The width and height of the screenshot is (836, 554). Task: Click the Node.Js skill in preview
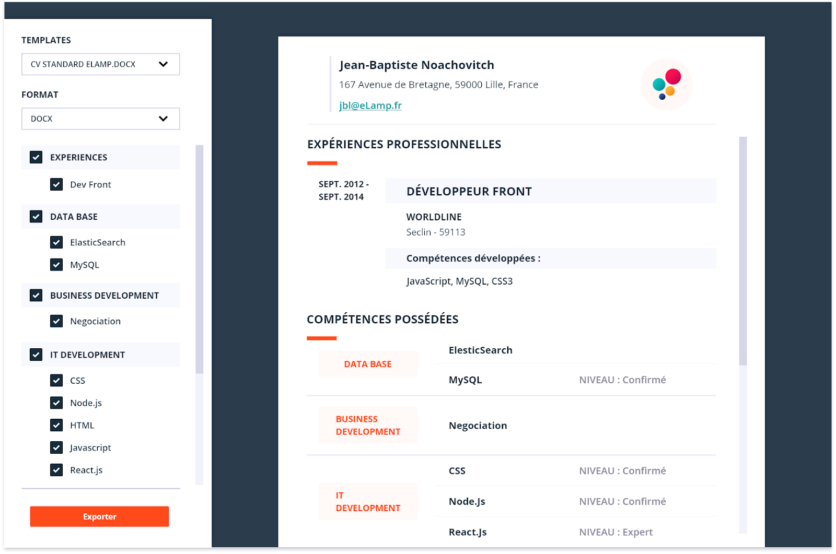[467, 502]
